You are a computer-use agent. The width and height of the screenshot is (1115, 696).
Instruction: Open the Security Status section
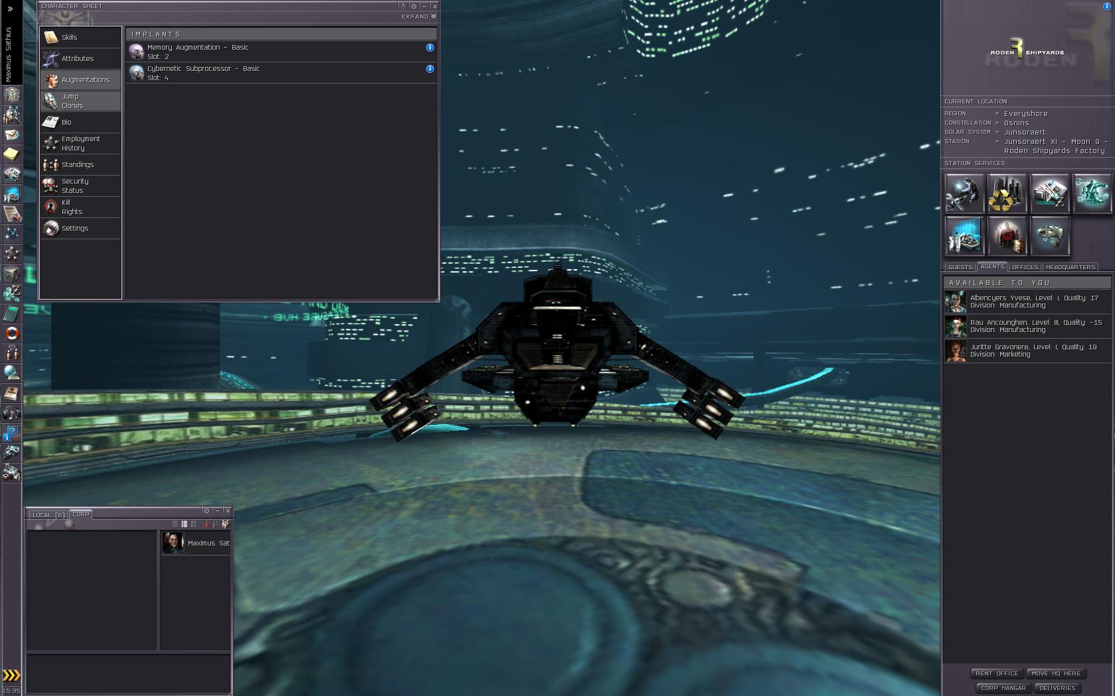pos(80,186)
